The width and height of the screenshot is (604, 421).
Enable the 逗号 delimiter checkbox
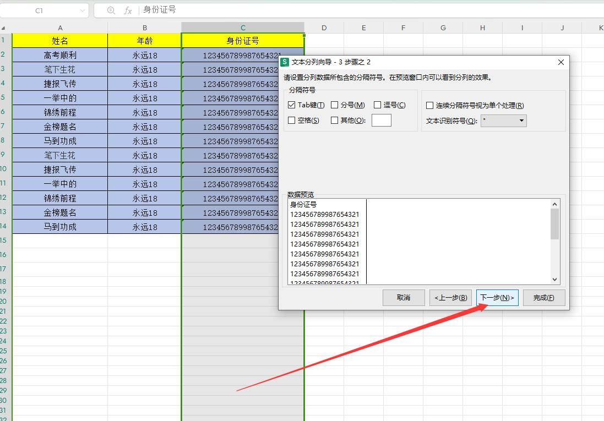click(x=377, y=105)
